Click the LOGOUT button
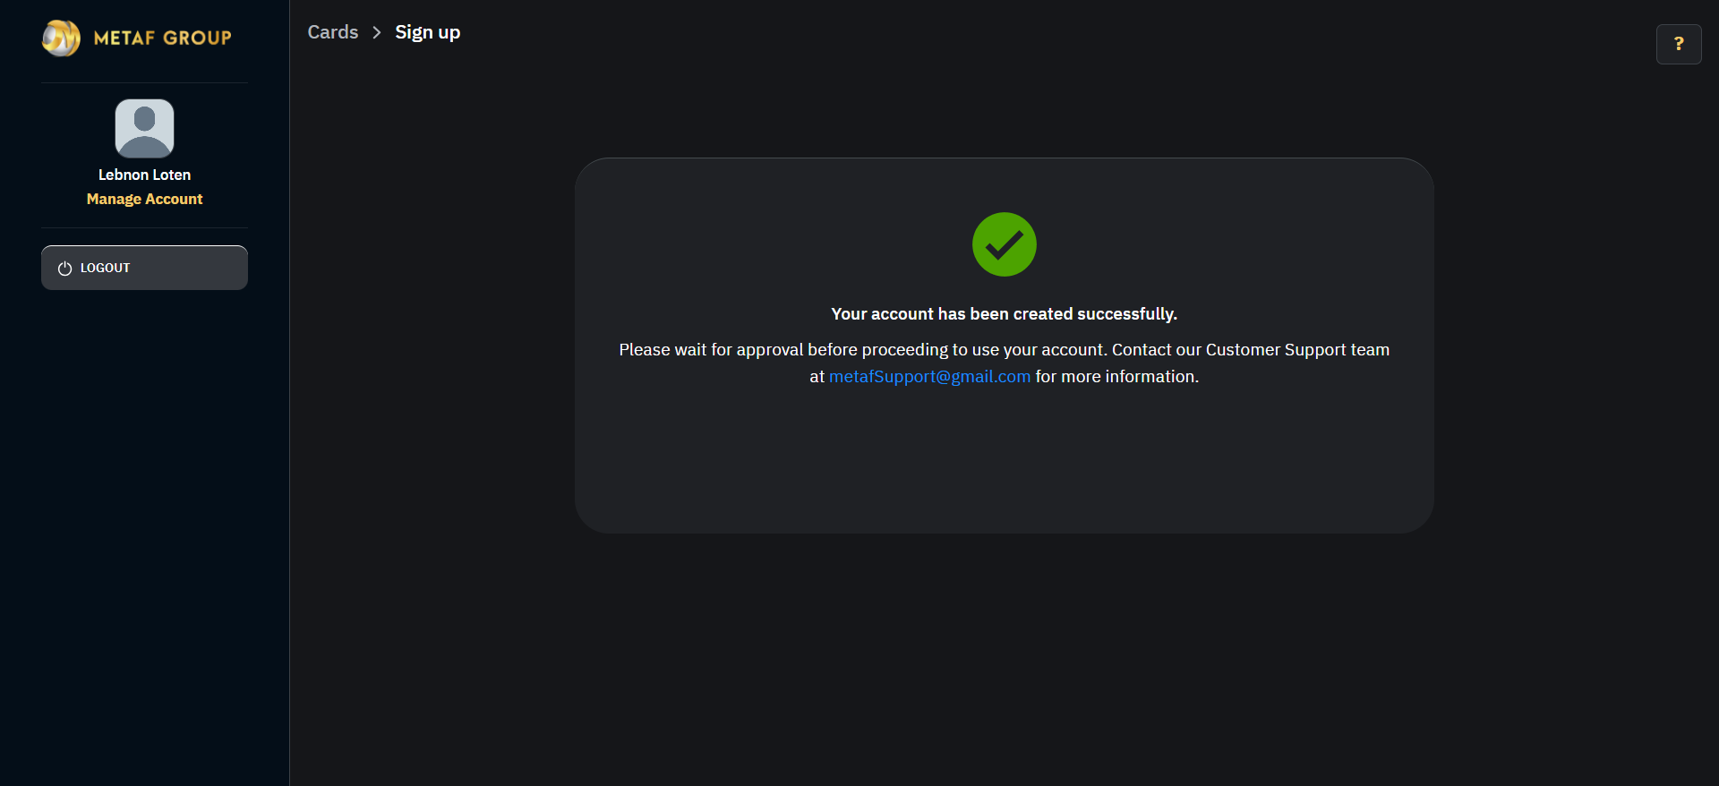This screenshot has height=786, width=1719. pyautogui.click(x=144, y=268)
